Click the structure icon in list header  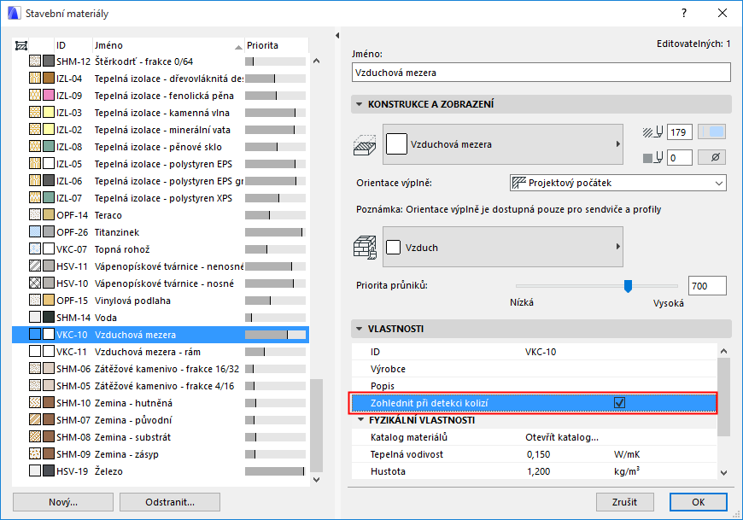(x=21, y=45)
